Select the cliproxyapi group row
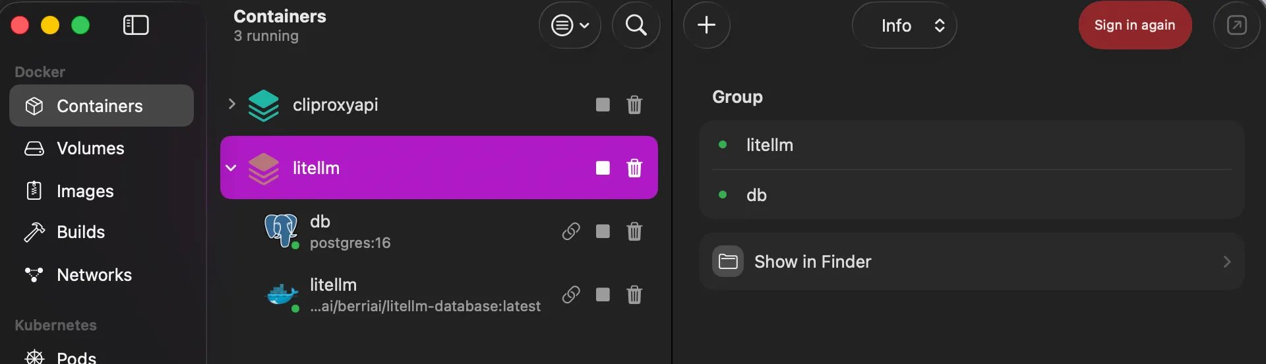 [x=439, y=104]
